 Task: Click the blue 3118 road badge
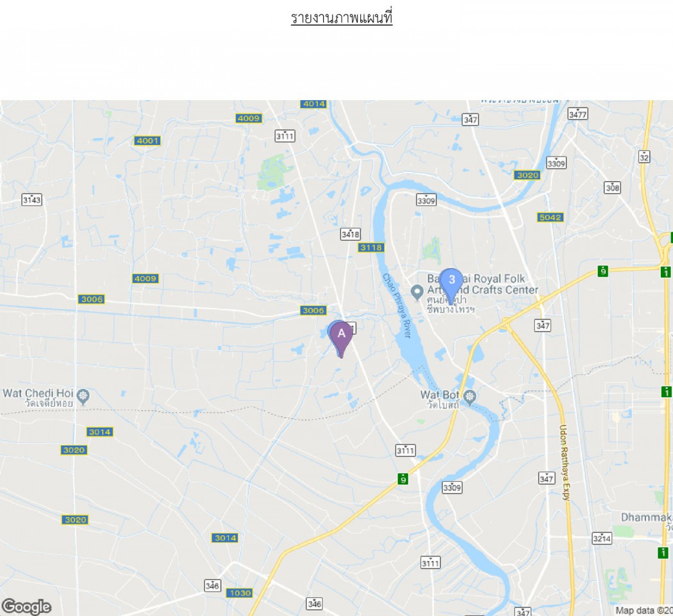coord(371,248)
